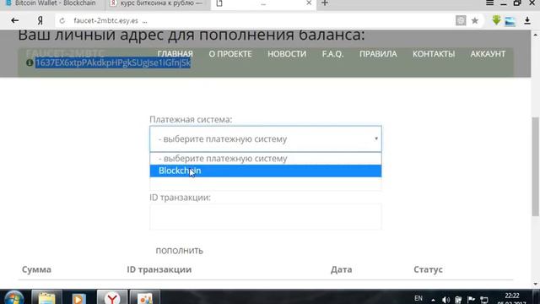Screen dimensions: 540x304
Task: Open F.A.Q. navigation item
Action: (332, 54)
